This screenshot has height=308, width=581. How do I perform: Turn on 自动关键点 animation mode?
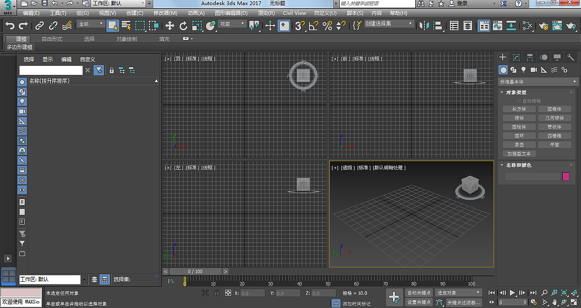(419, 293)
